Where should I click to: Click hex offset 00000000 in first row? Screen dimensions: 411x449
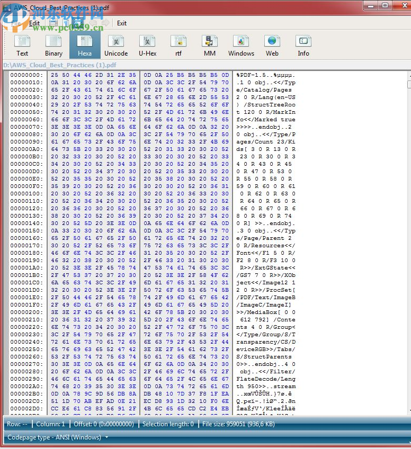tap(26, 75)
